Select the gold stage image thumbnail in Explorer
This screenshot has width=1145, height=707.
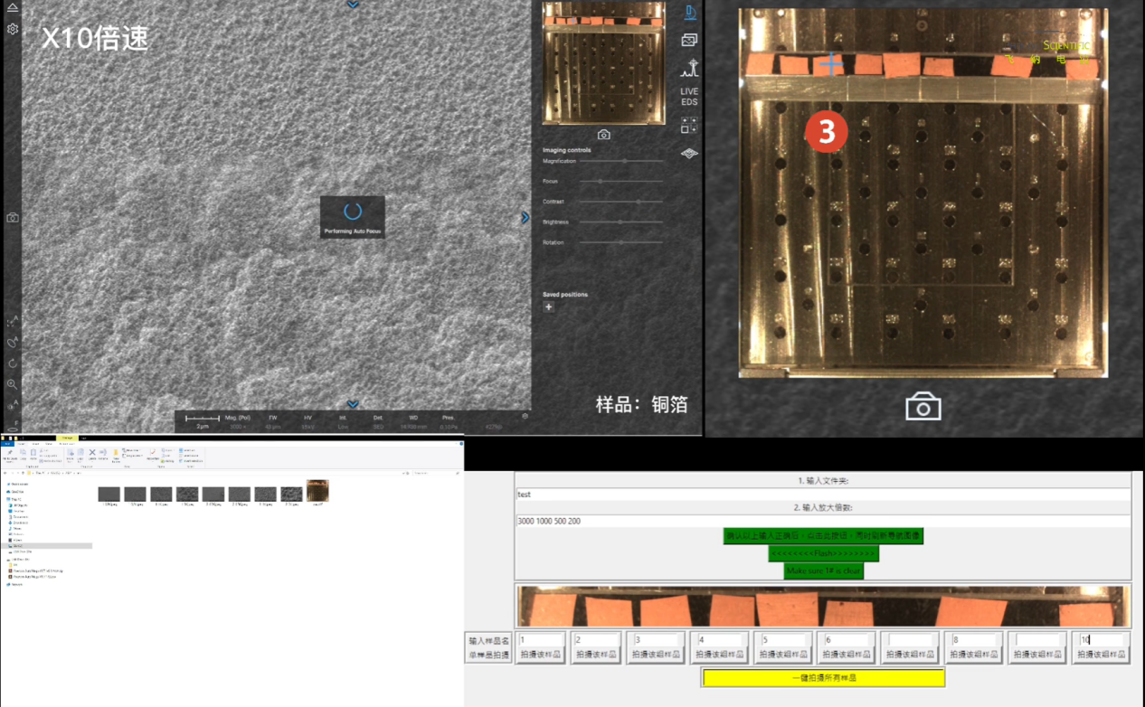pyautogui.click(x=317, y=491)
